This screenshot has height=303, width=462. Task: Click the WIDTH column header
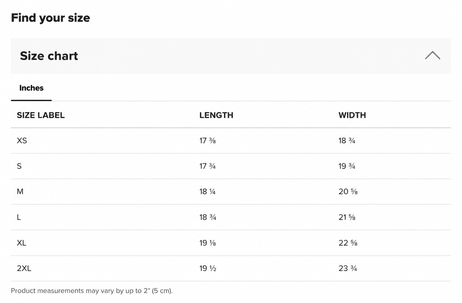(352, 115)
